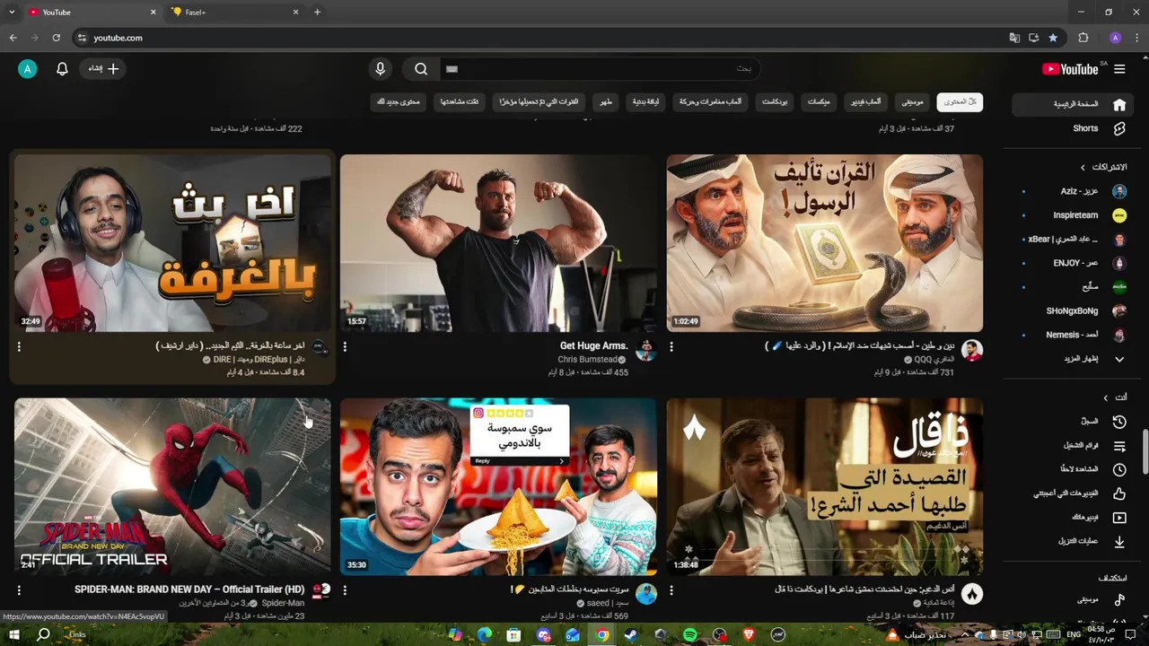Bookmark page with the star icon
The image size is (1149, 646).
point(1053,38)
